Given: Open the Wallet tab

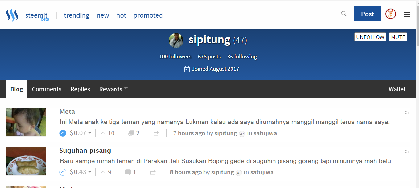Looking at the screenshot, I should [x=397, y=89].
